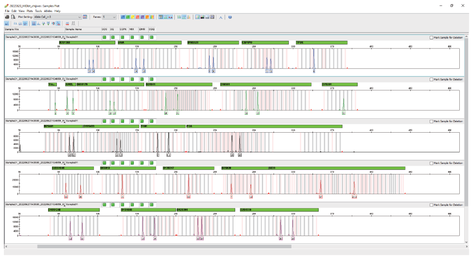Click the colored table grid icon
This screenshot has height=257, width=472.
pos(198,17)
